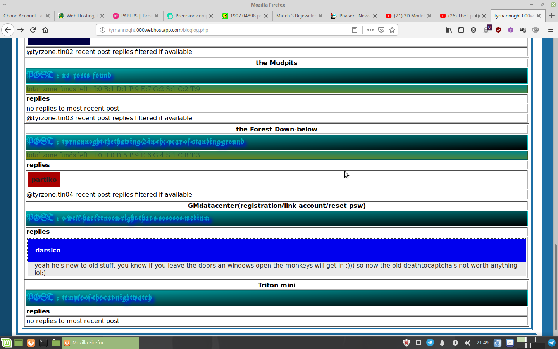
Task: Mute the '(26) The Ep' tab audio
Action: click(477, 16)
